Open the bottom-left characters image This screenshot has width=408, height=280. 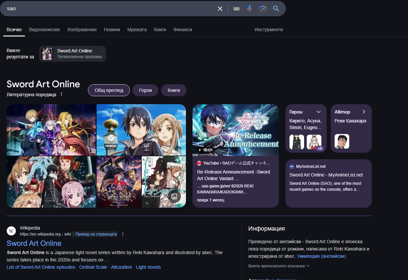point(51,182)
